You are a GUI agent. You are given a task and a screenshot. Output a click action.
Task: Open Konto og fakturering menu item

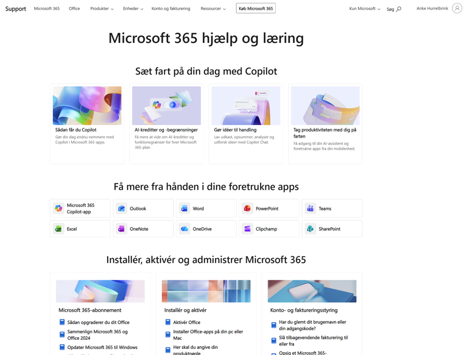tap(171, 9)
